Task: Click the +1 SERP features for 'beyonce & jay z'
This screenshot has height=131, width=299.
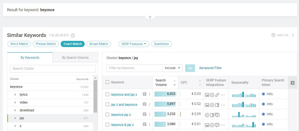Action: pyautogui.click(x=223, y=125)
